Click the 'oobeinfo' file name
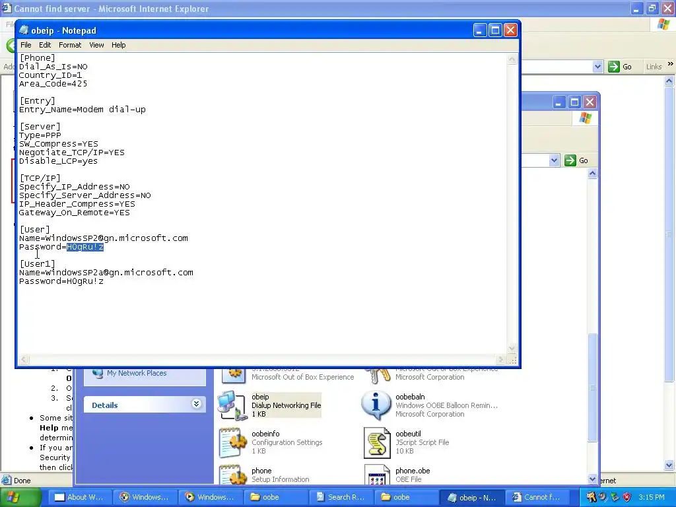This screenshot has height=507, width=676. [x=265, y=434]
